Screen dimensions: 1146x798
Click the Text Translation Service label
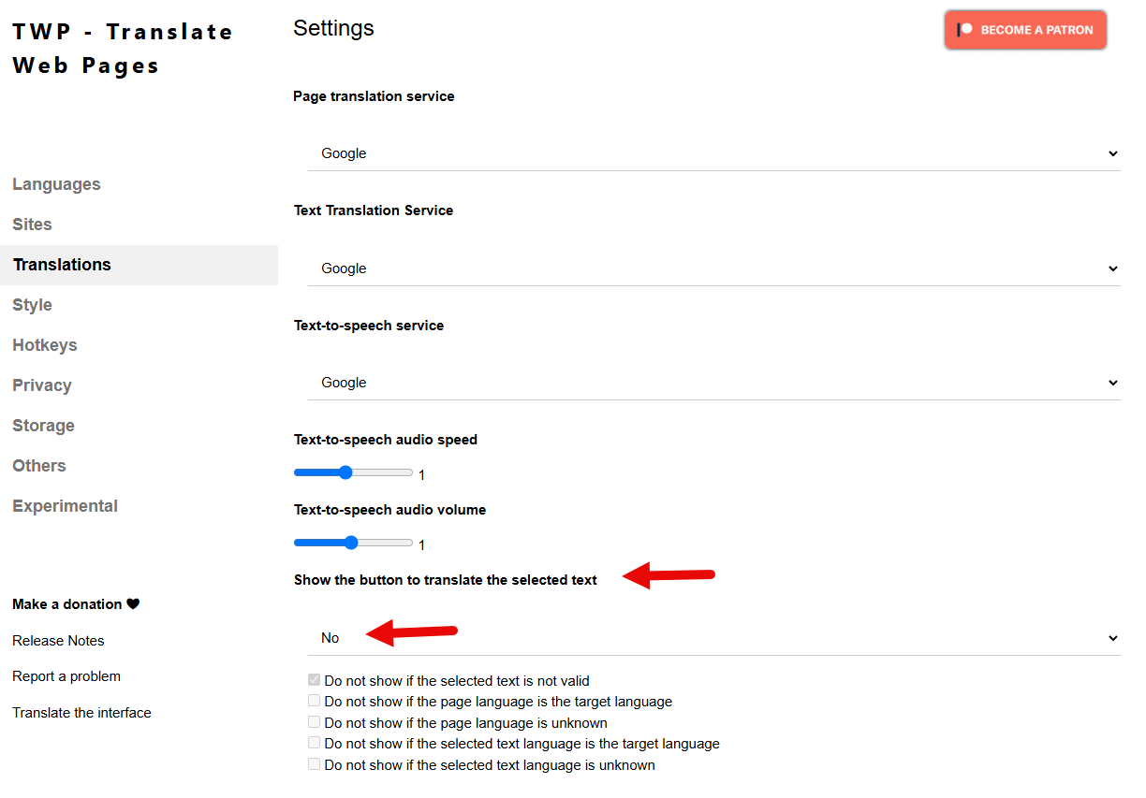point(374,210)
